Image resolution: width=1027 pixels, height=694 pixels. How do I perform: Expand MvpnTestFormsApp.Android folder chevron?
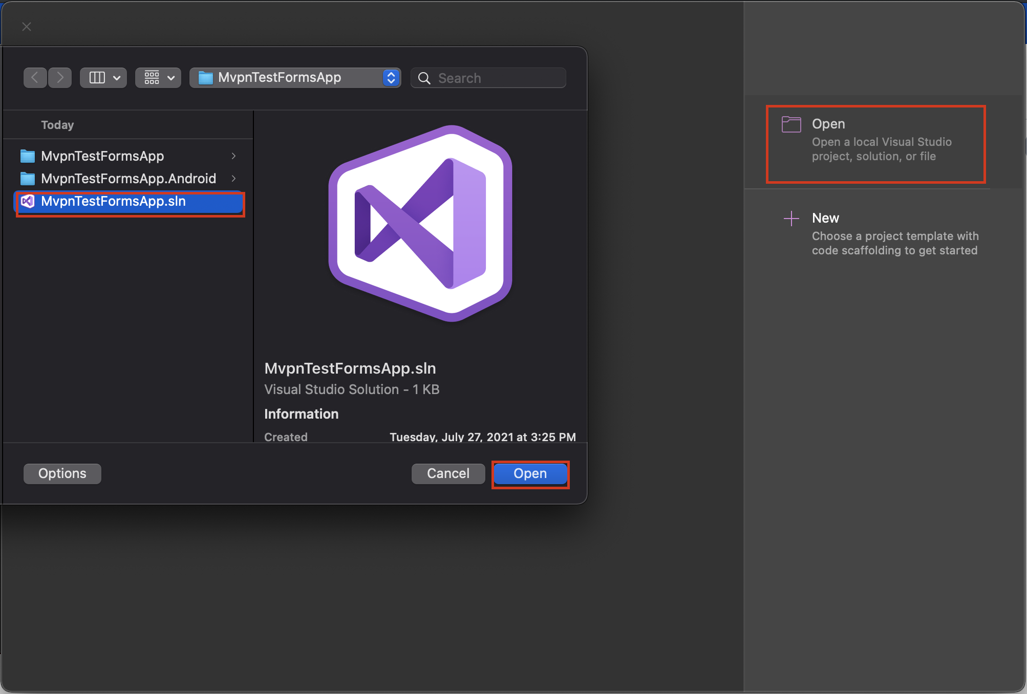click(233, 179)
